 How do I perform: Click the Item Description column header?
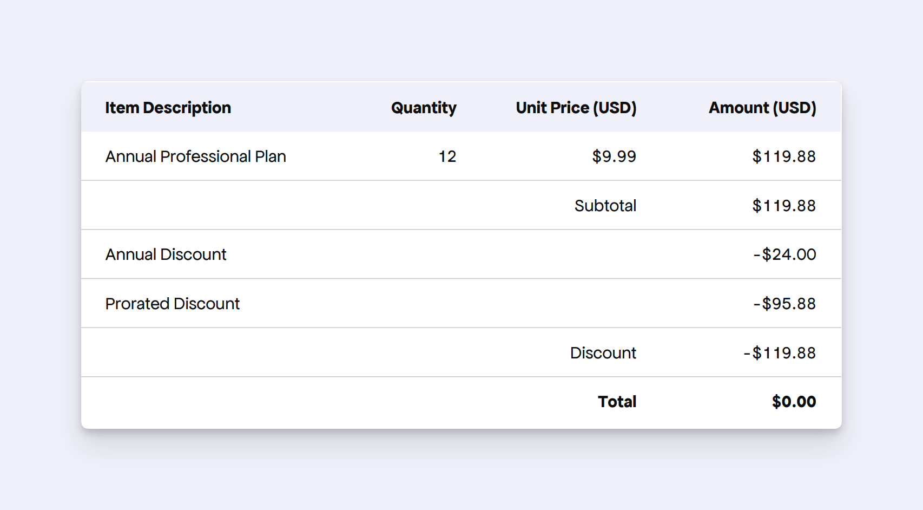pyautogui.click(x=168, y=108)
